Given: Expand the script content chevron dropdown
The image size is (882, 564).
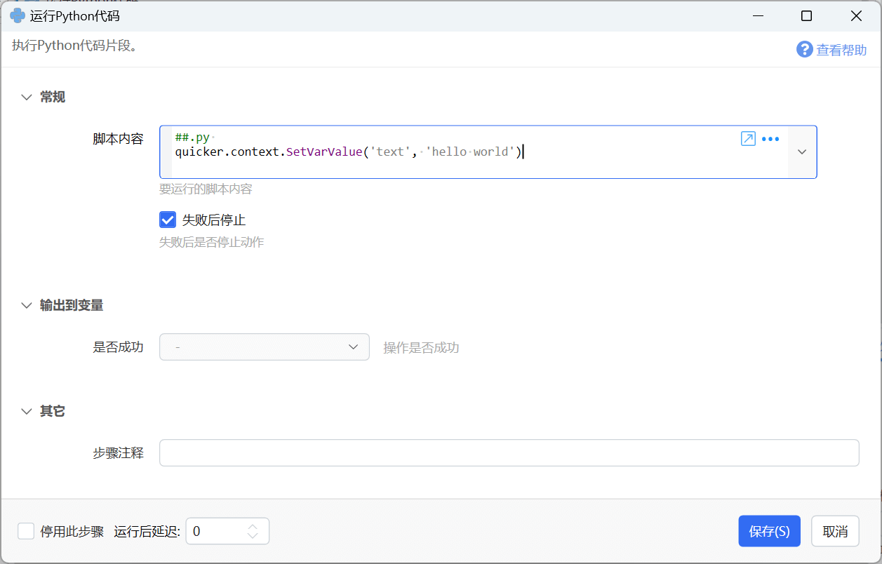Looking at the screenshot, I should 802,152.
